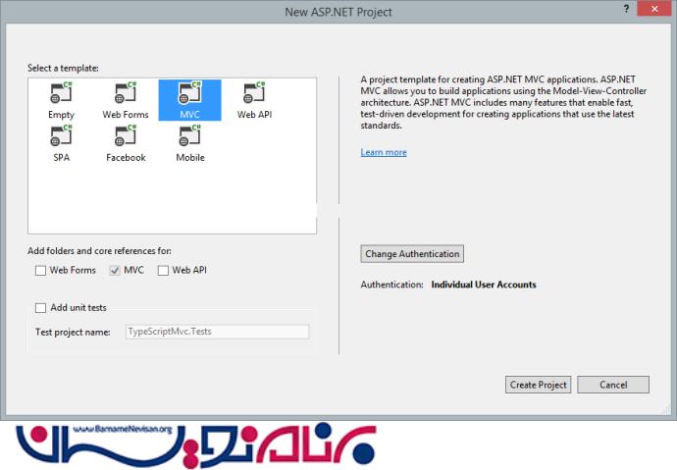677x470 pixels.
Task: Click the Create Project button
Action: pos(538,385)
